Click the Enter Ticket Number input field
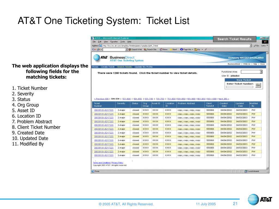This screenshot has height=209, width=279. pos(239,87)
